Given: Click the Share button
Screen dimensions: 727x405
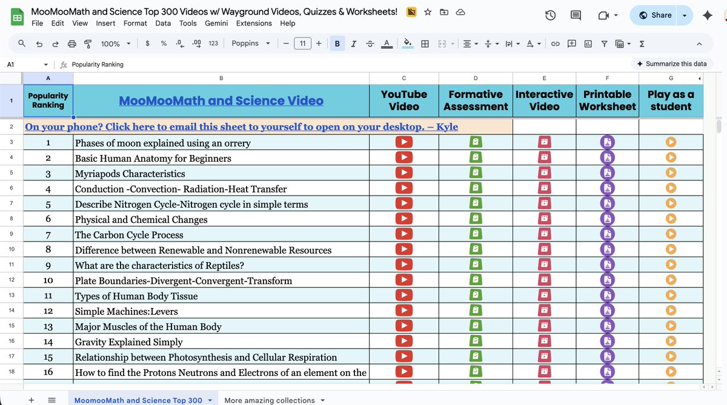Looking at the screenshot, I should (655, 15).
